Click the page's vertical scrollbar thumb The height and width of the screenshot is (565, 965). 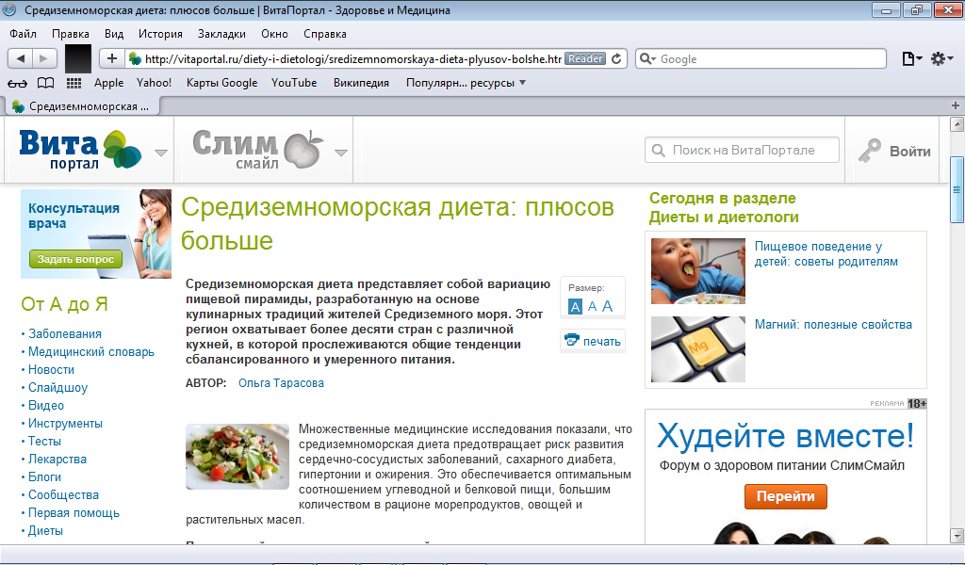[x=957, y=190]
